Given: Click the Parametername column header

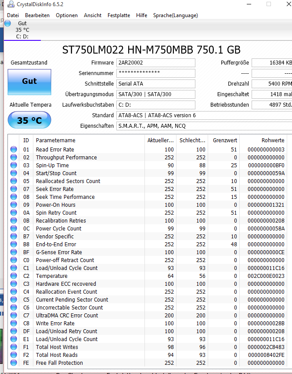Looking at the screenshot, I should [89, 140].
